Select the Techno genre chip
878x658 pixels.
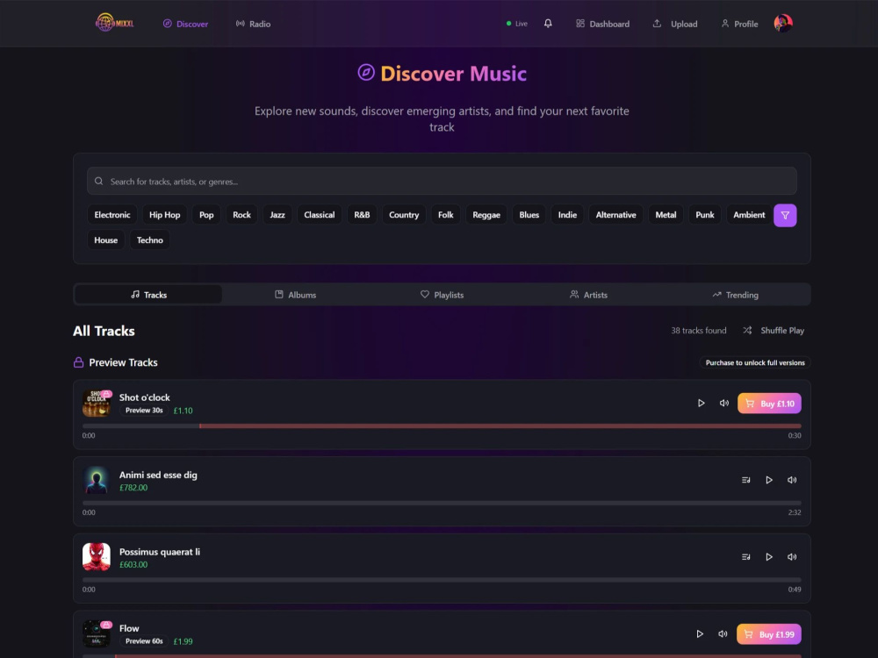pos(150,240)
